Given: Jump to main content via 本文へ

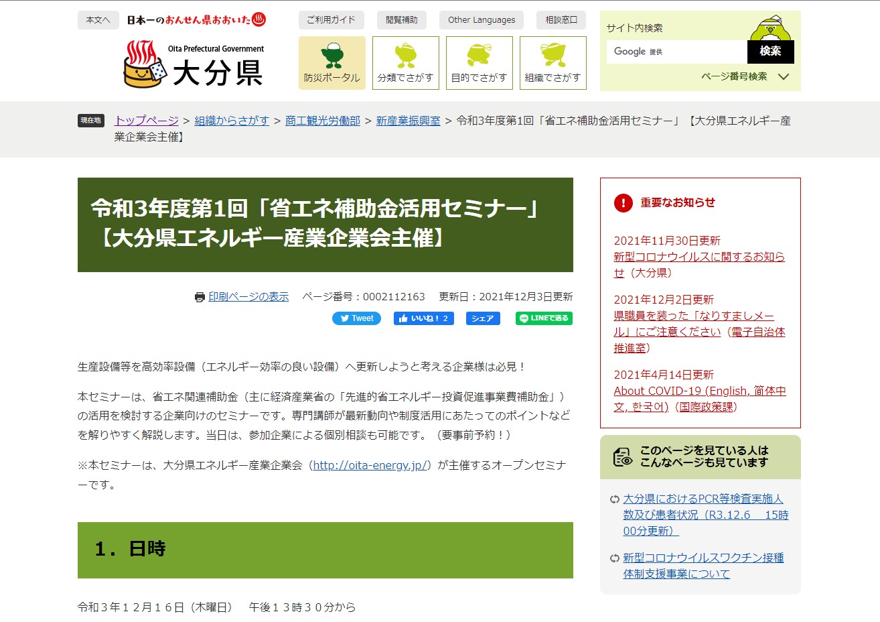Looking at the screenshot, I should (x=98, y=20).
